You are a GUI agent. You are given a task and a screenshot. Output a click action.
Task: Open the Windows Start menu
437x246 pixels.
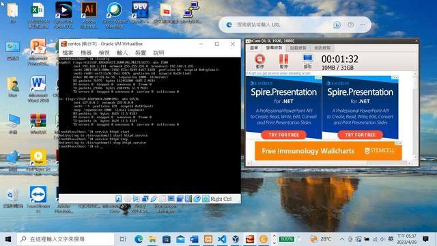8,239
